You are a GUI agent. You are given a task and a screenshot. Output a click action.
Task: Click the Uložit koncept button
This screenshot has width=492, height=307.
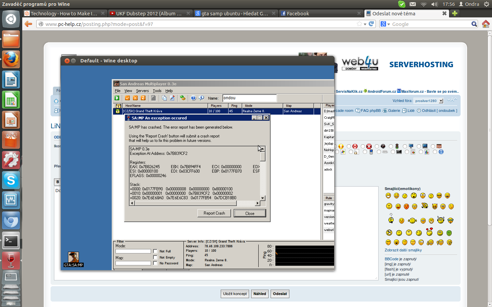tap(235, 294)
